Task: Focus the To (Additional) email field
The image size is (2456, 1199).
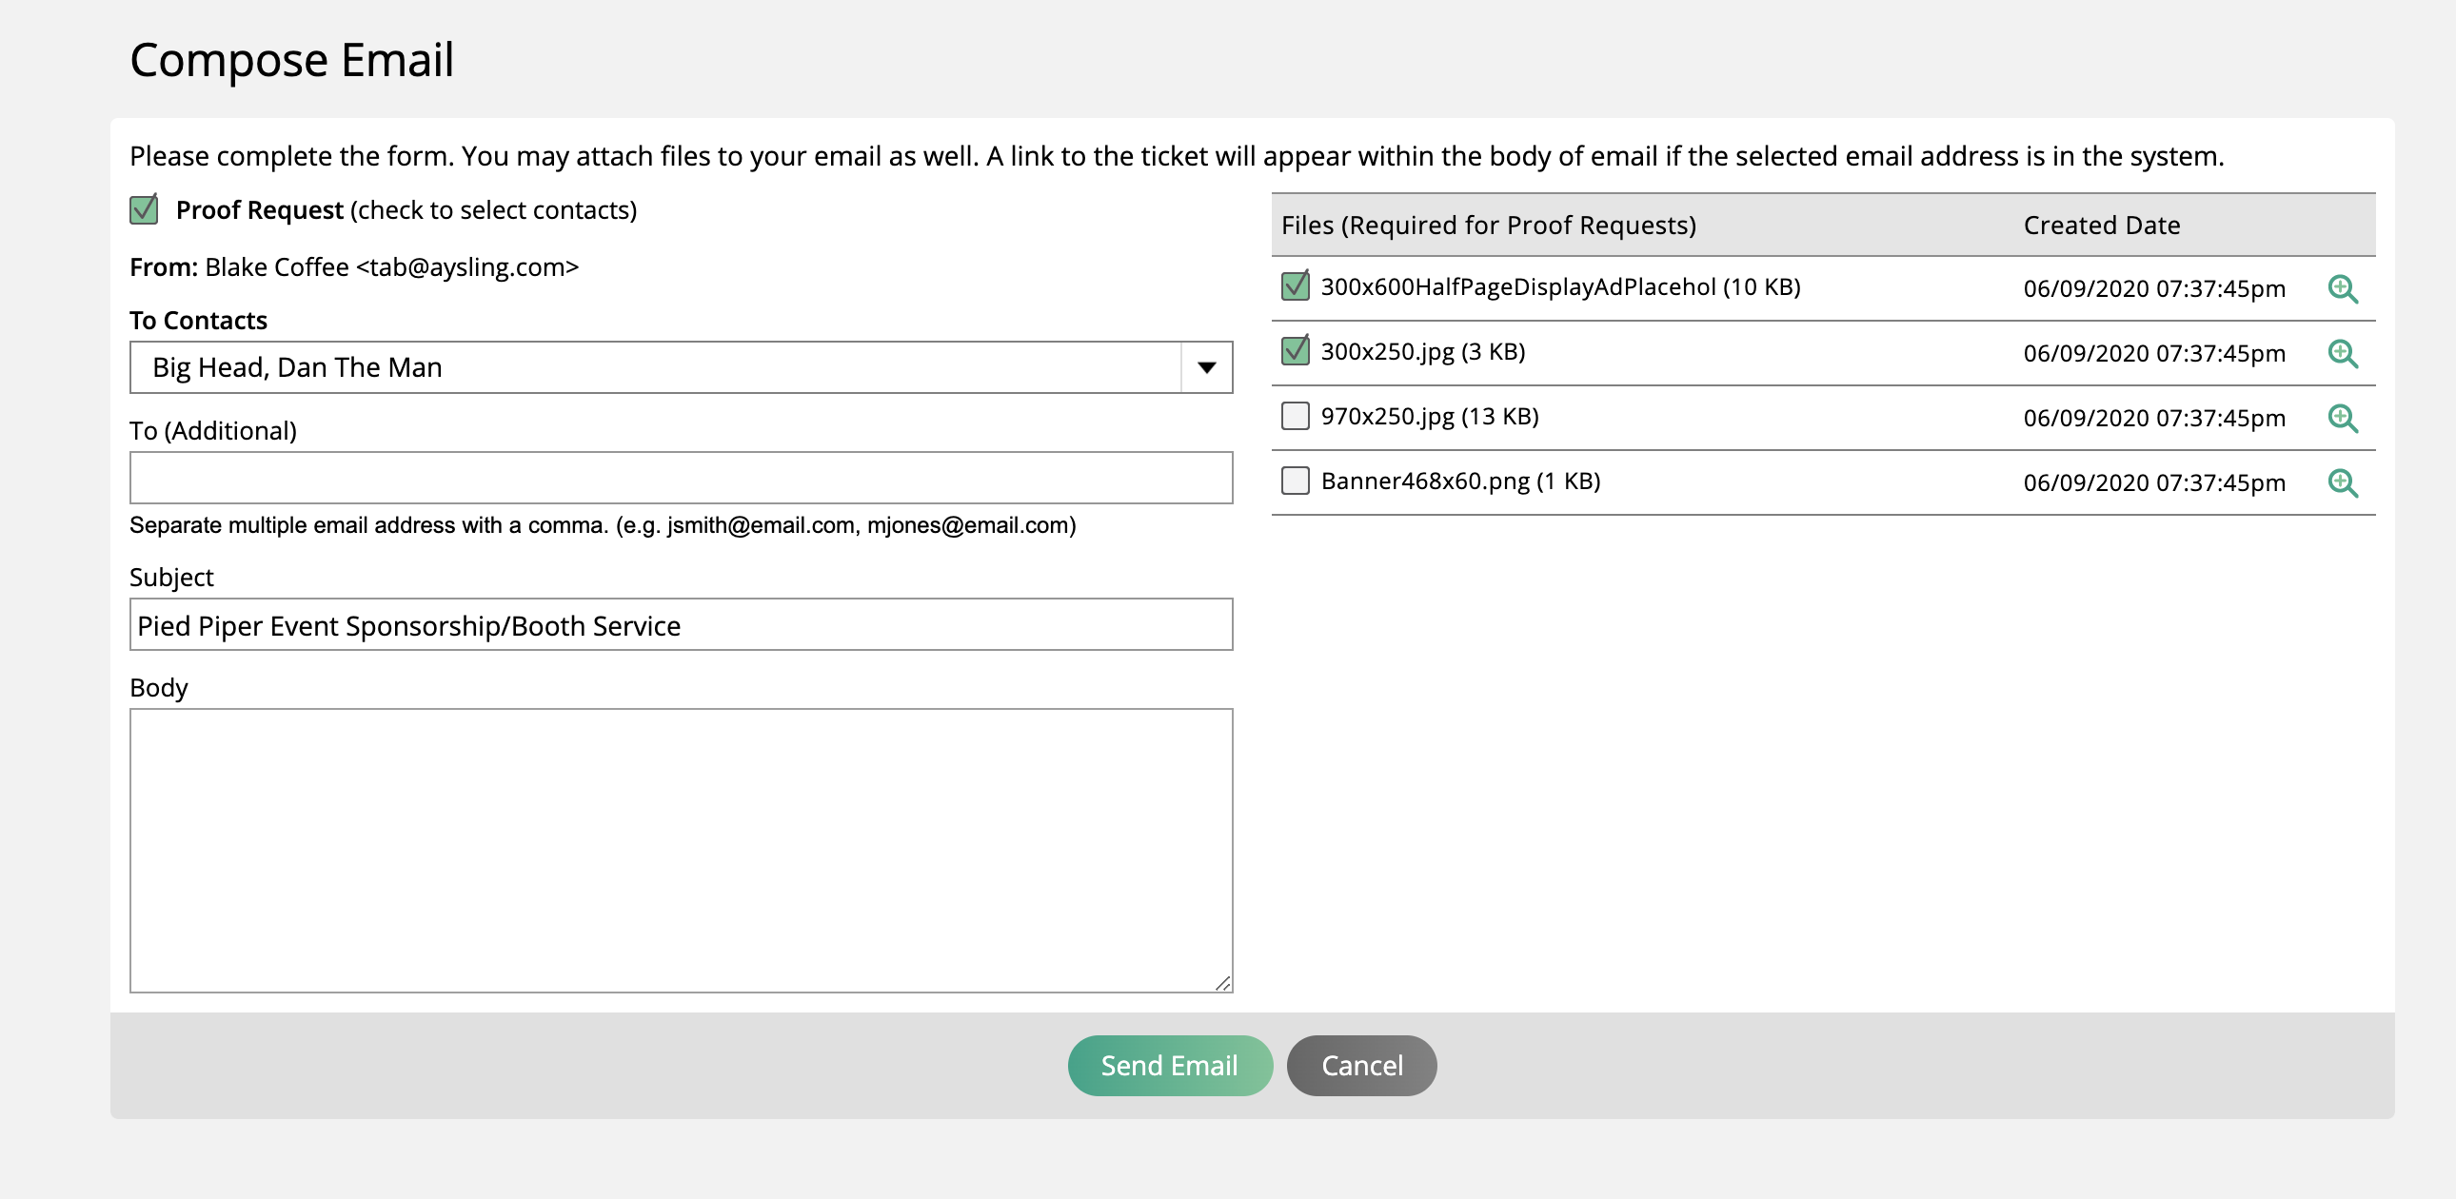Action: click(681, 478)
